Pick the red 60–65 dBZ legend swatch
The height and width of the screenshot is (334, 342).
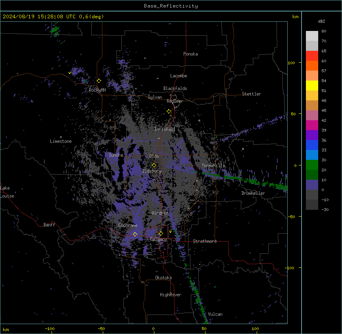pos(312,56)
